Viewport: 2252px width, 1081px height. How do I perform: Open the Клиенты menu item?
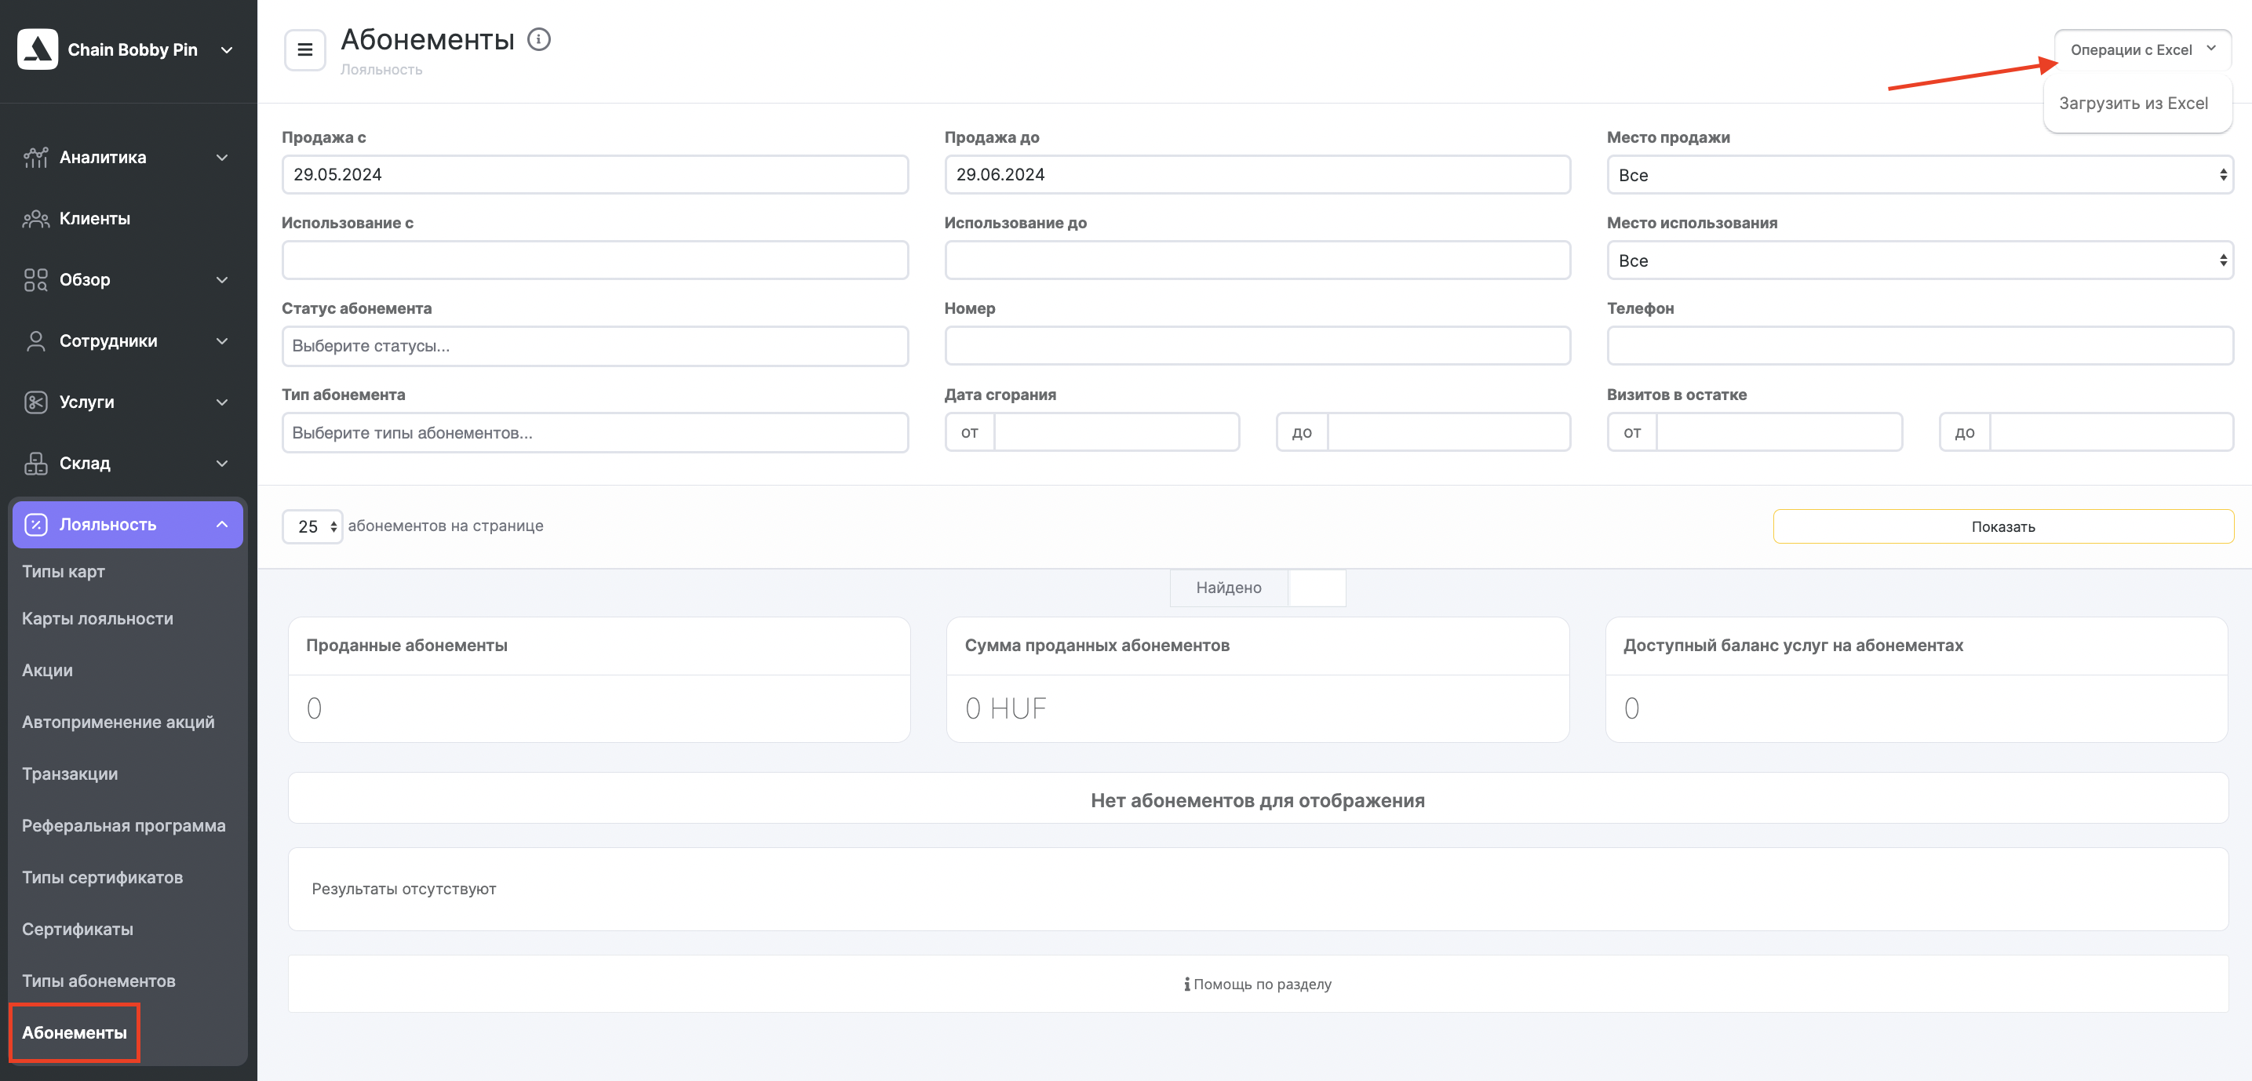pyautogui.click(x=94, y=218)
